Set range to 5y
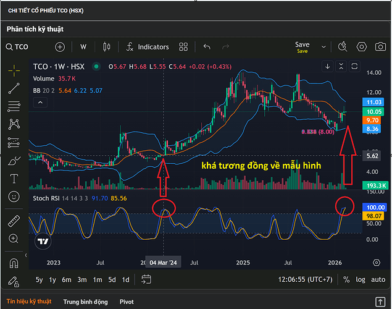The height and width of the screenshot is (309, 392). tap(40, 280)
